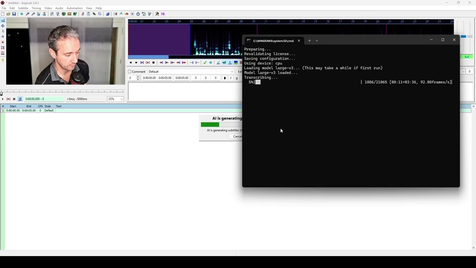Select the rotate XY video tool
This screenshot has width=476, height=268.
coord(3,37)
